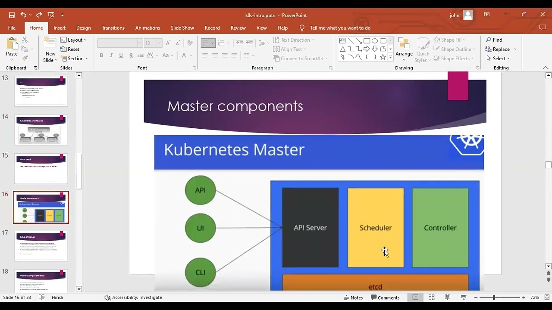Open the Text Direction dropdown

pyautogui.click(x=294, y=40)
